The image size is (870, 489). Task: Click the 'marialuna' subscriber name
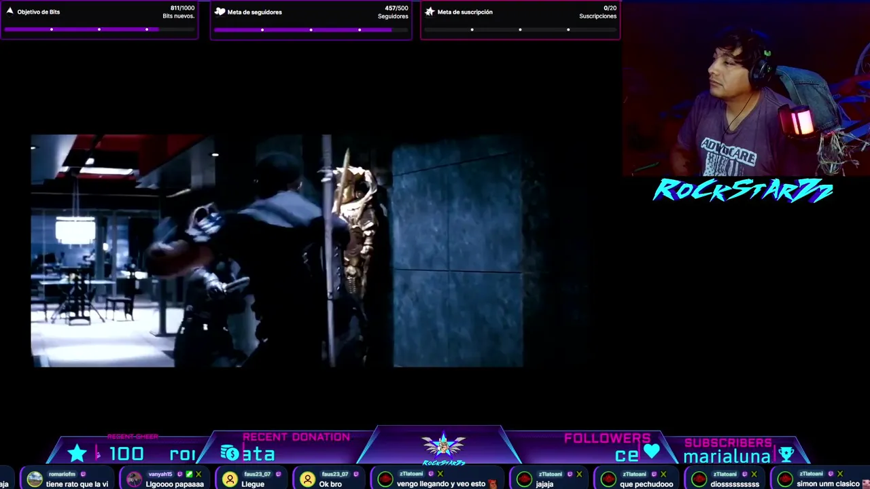[x=727, y=456]
